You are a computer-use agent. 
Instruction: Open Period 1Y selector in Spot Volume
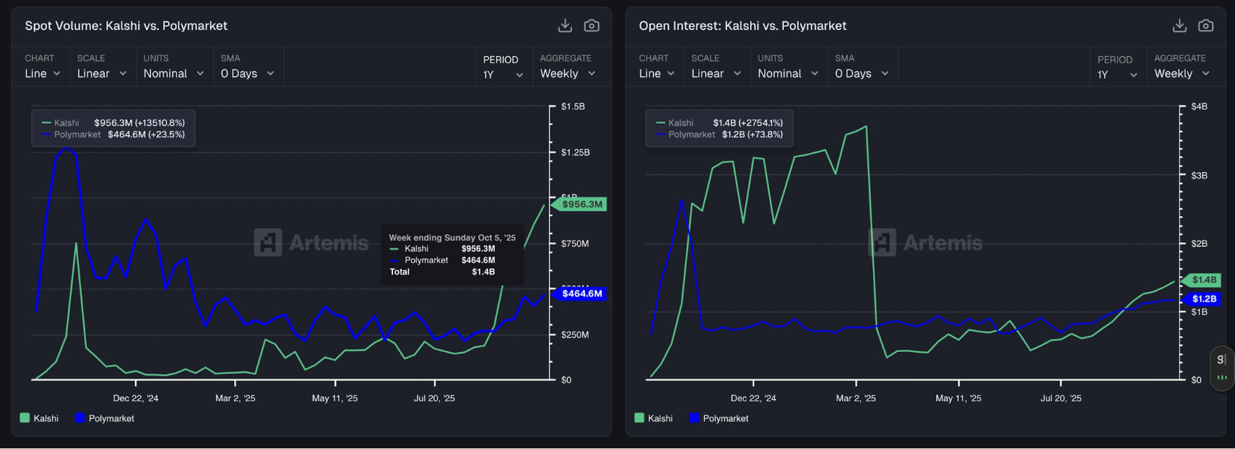pos(503,75)
